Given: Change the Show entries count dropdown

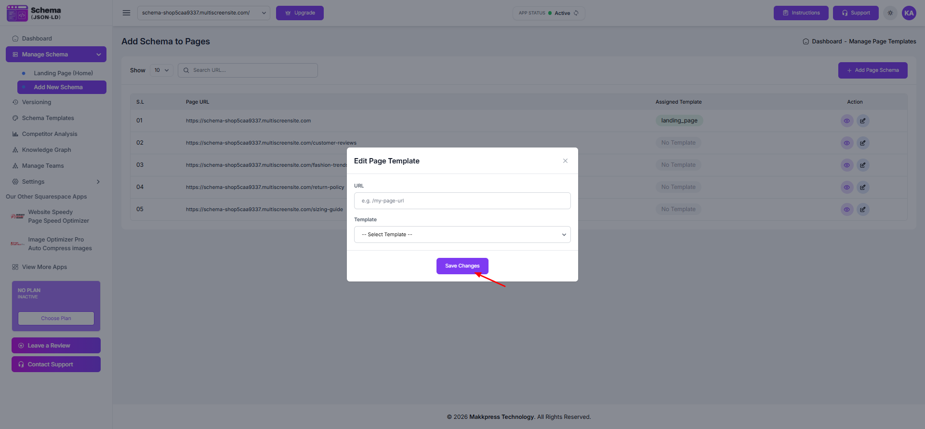Looking at the screenshot, I should [x=161, y=70].
